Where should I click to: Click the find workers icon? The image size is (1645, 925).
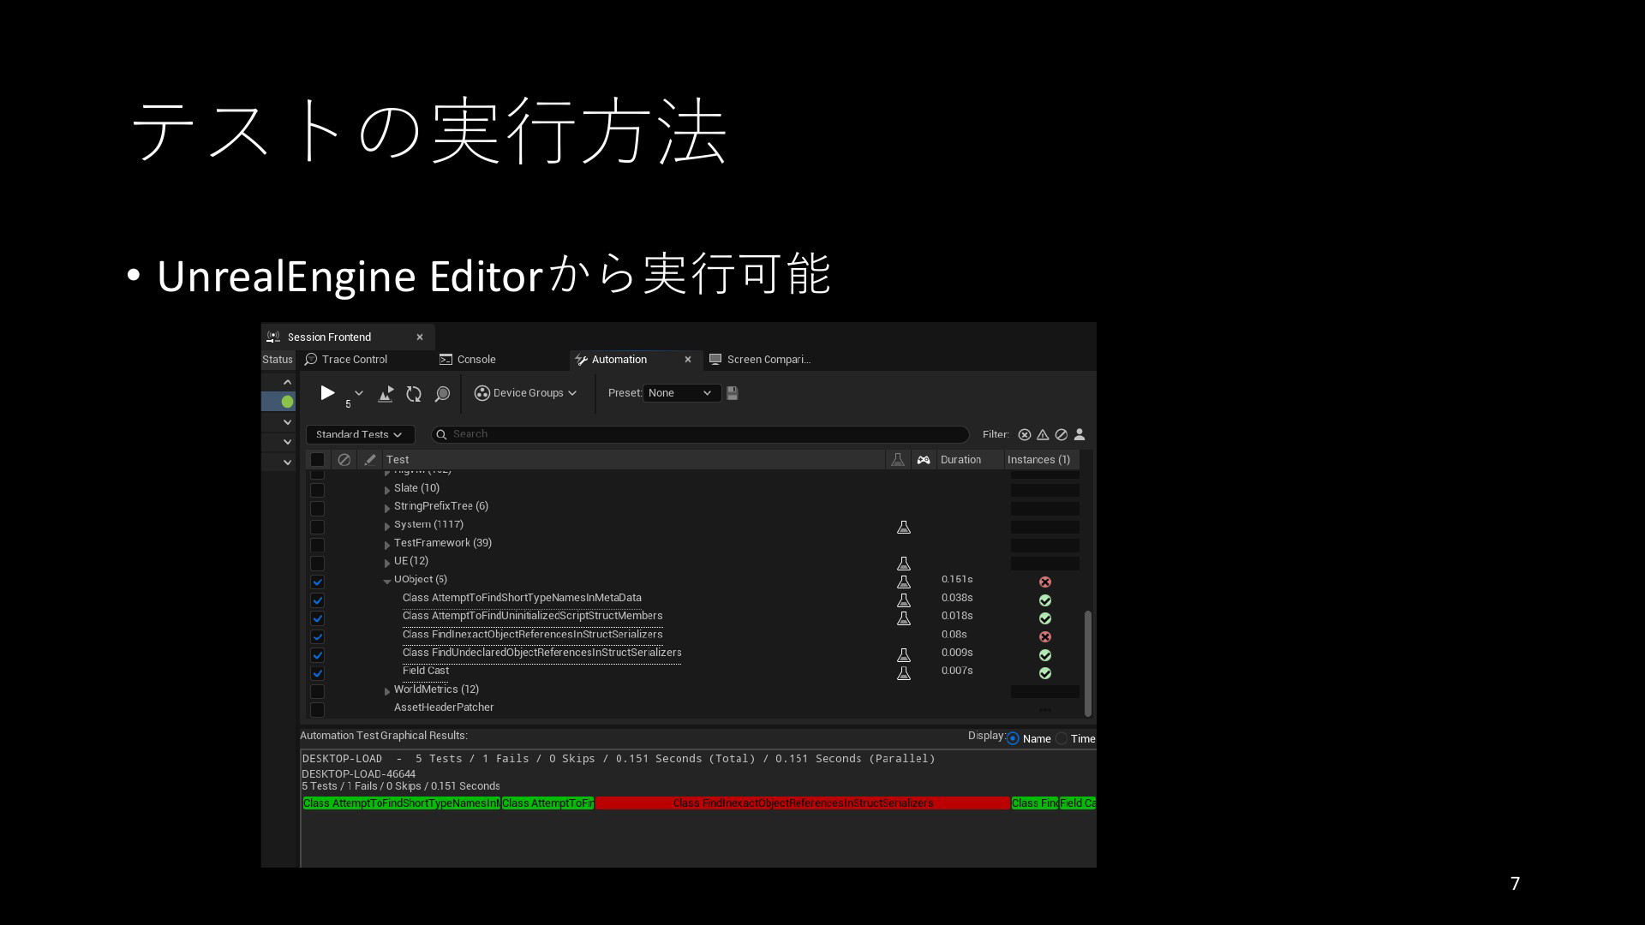click(442, 393)
